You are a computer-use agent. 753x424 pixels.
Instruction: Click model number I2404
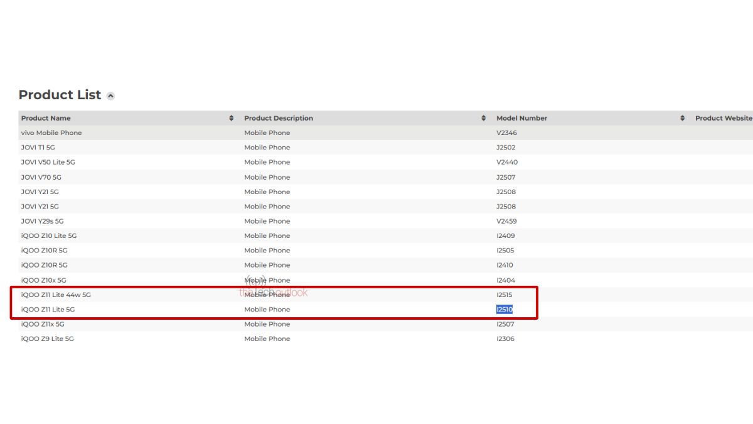pos(505,280)
